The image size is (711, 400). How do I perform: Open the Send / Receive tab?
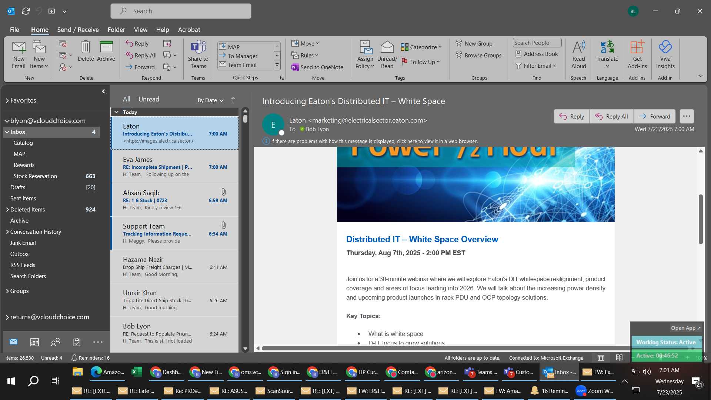click(x=78, y=30)
